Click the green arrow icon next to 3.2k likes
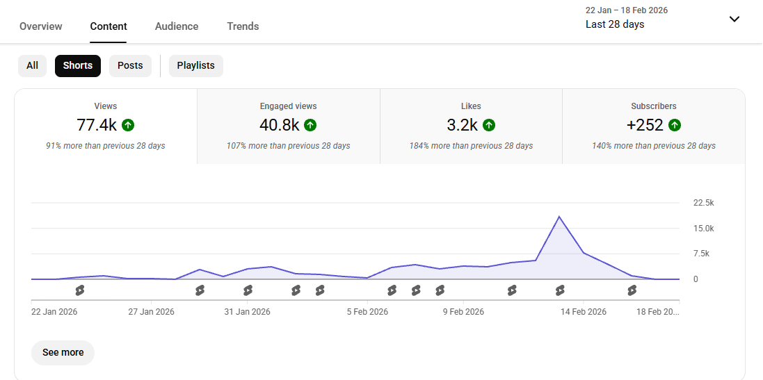Screen dimensions: 763x380 click(489, 125)
